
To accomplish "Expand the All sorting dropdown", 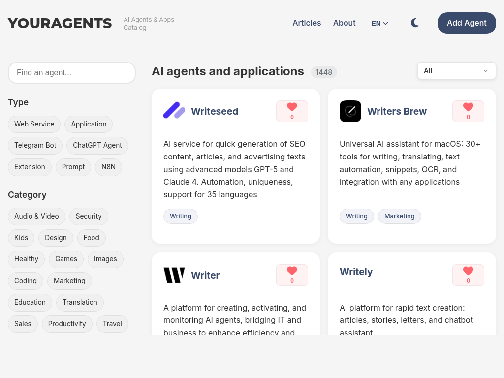I will click(456, 71).
